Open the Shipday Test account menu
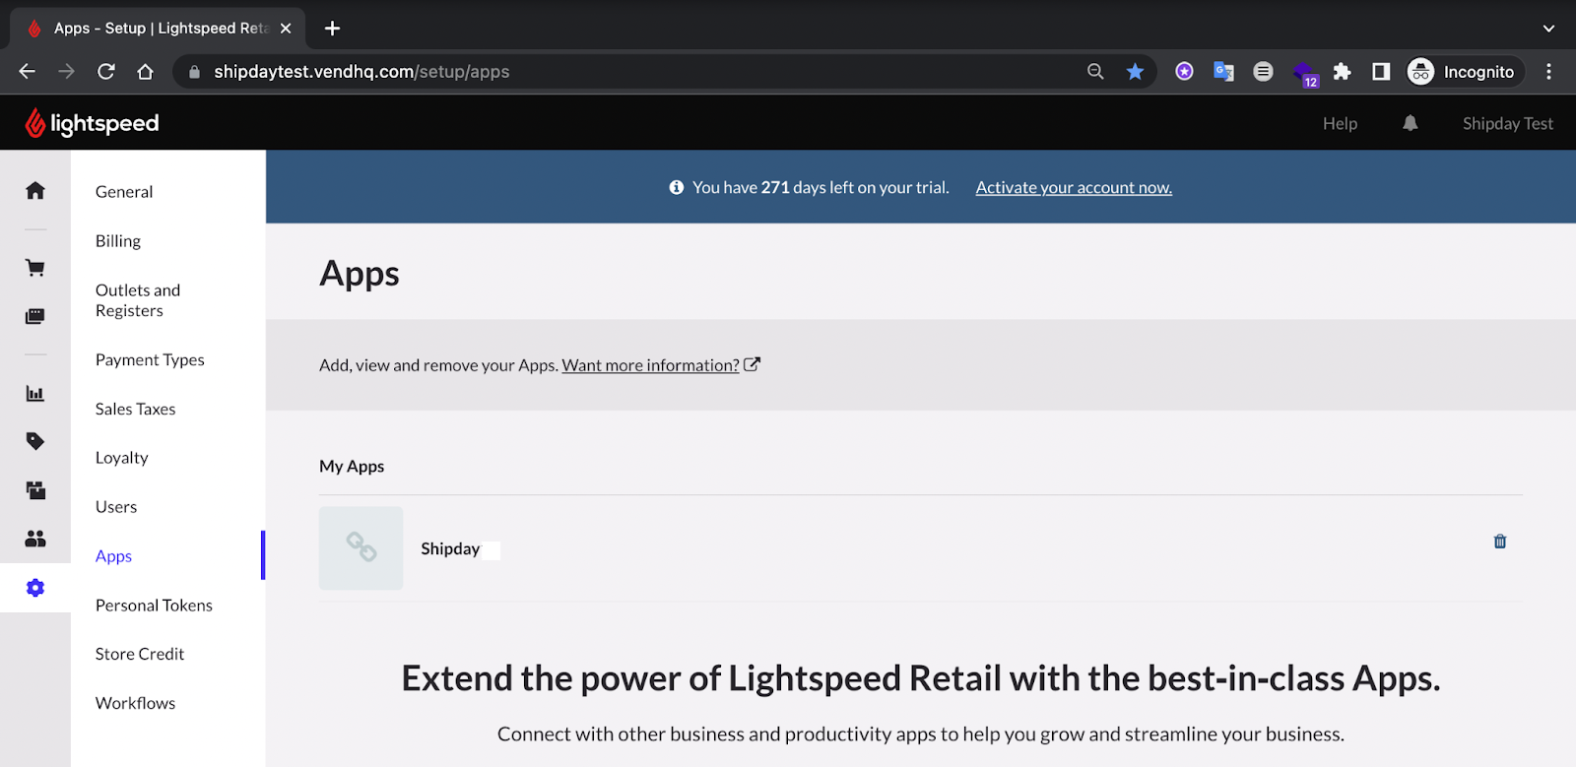Viewport: 1576px width, 767px height. 1507,123
